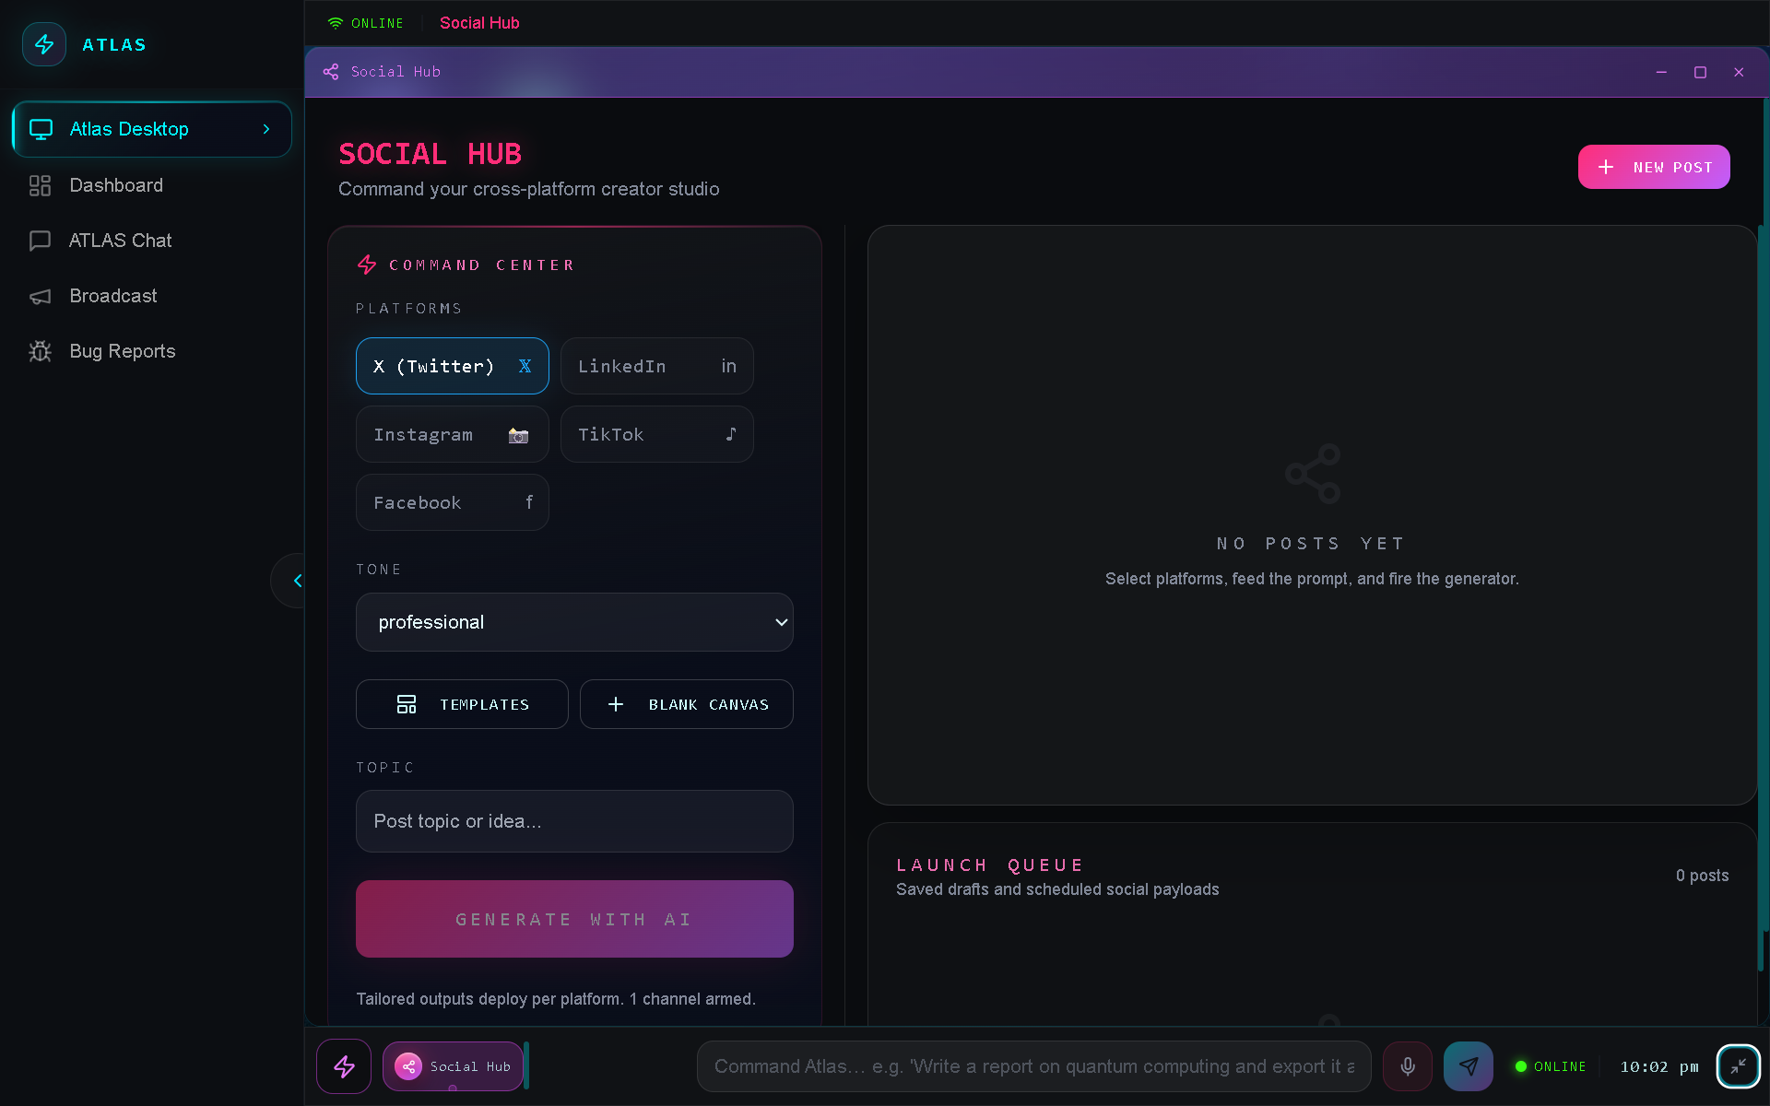The width and height of the screenshot is (1770, 1106).
Task: Open Atlas Desktop in the sidebar
Action: coord(152,129)
